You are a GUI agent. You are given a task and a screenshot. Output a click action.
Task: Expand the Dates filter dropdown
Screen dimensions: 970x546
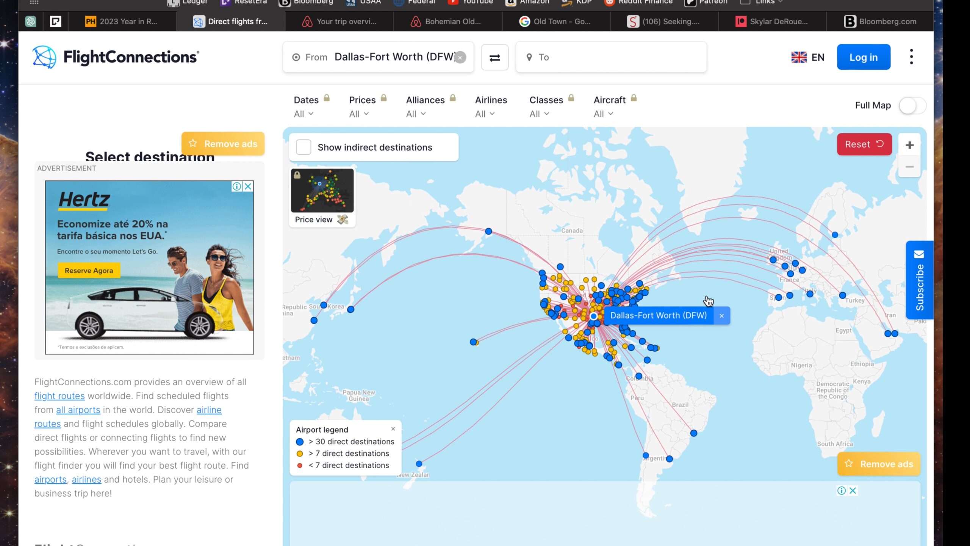coord(304,114)
